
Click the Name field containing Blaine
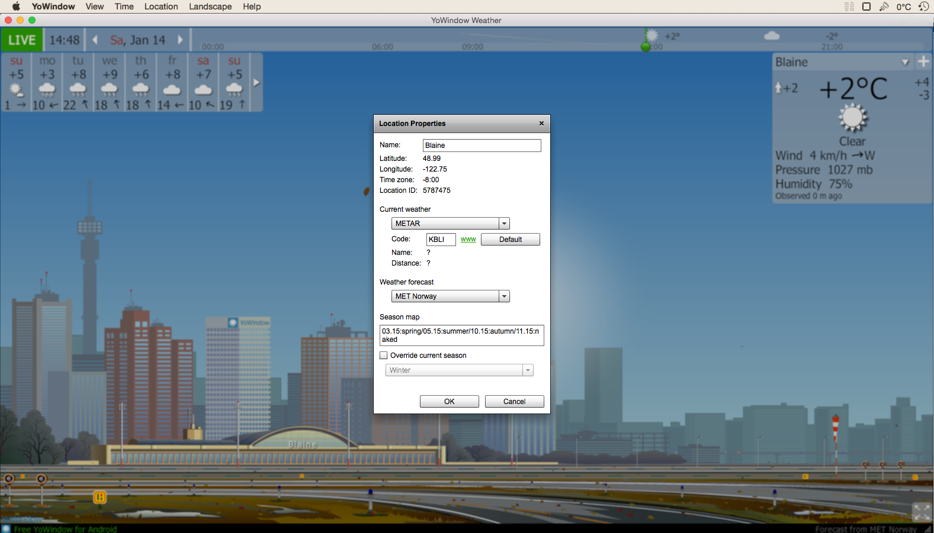click(482, 146)
